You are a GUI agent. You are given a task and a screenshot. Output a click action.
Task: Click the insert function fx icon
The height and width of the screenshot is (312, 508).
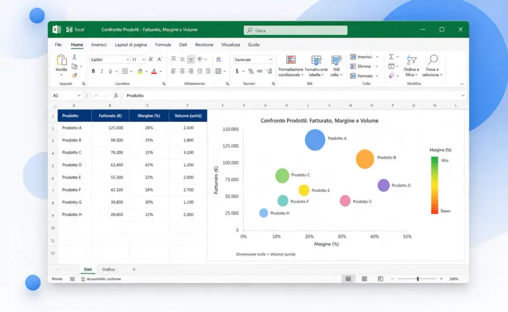pos(115,95)
